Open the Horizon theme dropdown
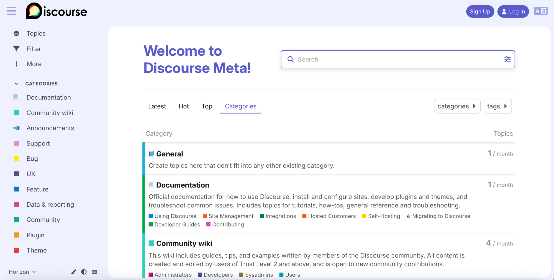This screenshot has height=280, width=554. pos(22,272)
